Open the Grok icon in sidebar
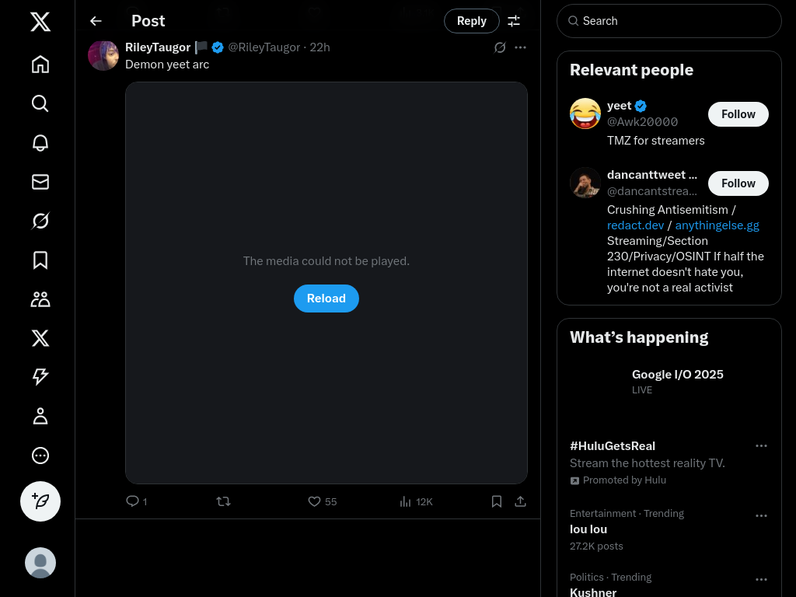This screenshot has height=597, width=796. [40, 221]
